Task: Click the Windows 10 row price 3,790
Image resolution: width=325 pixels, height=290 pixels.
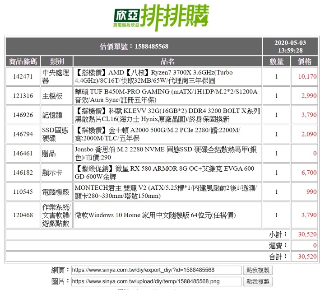Action: [x=309, y=215]
